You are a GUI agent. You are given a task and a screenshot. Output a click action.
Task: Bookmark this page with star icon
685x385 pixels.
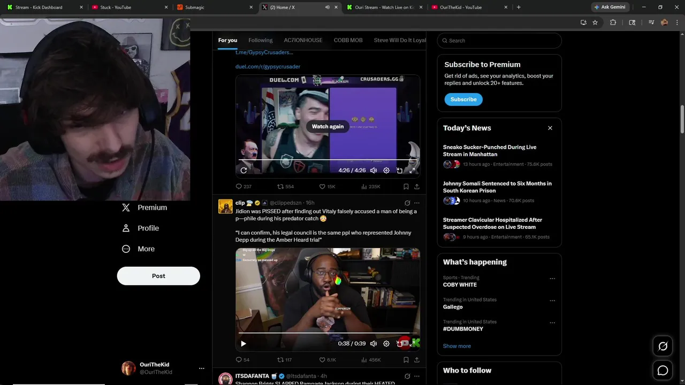pos(595,22)
